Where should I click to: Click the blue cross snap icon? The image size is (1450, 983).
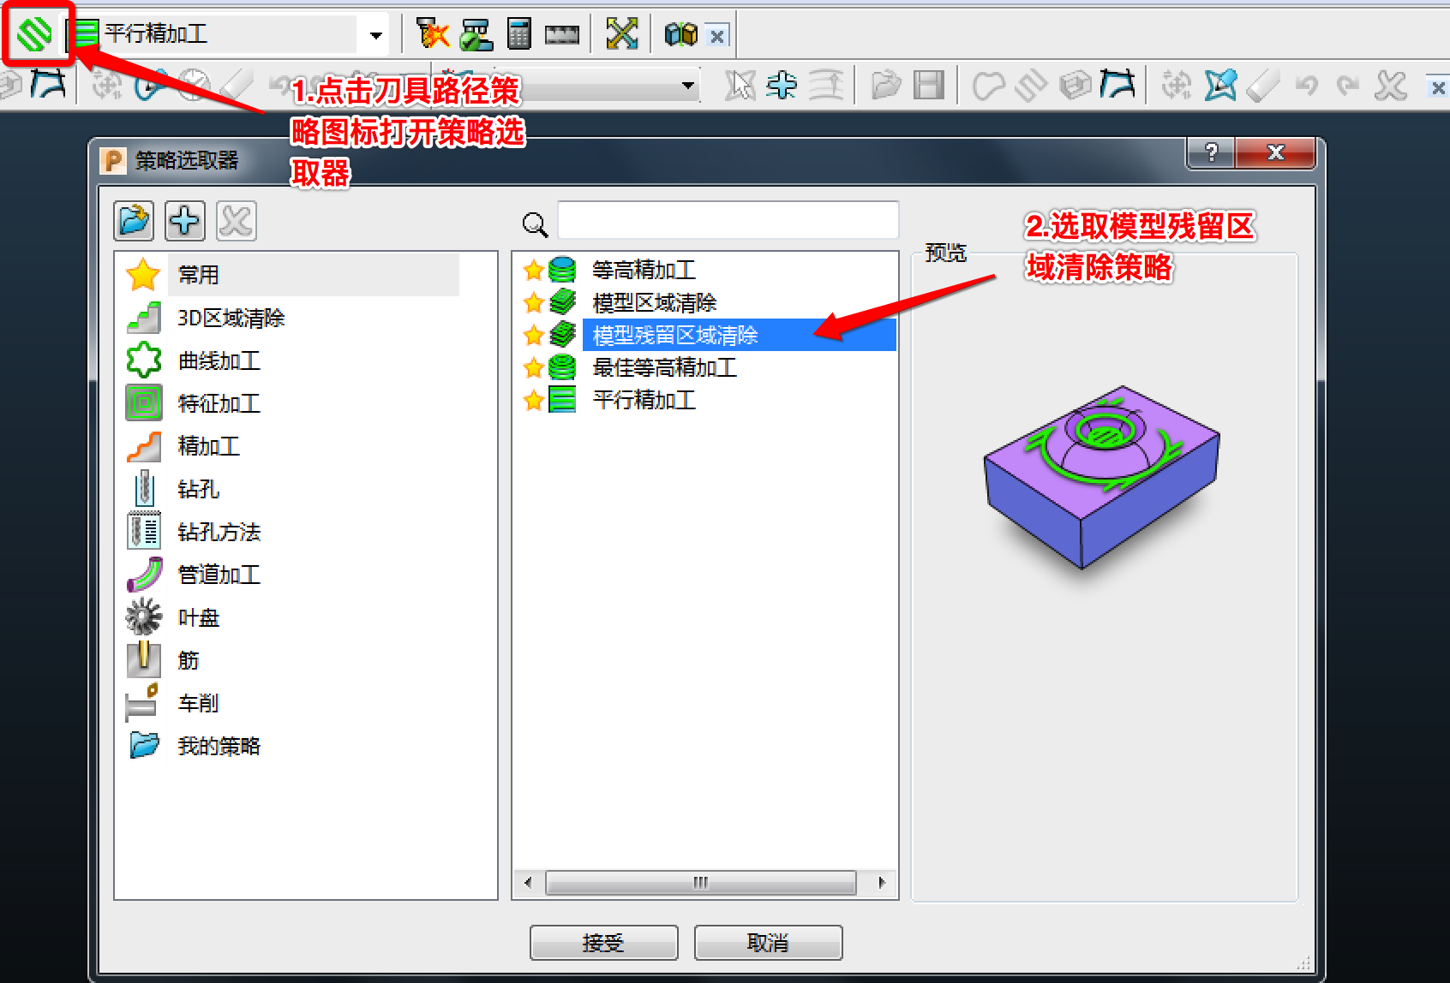(x=782, y=86)
